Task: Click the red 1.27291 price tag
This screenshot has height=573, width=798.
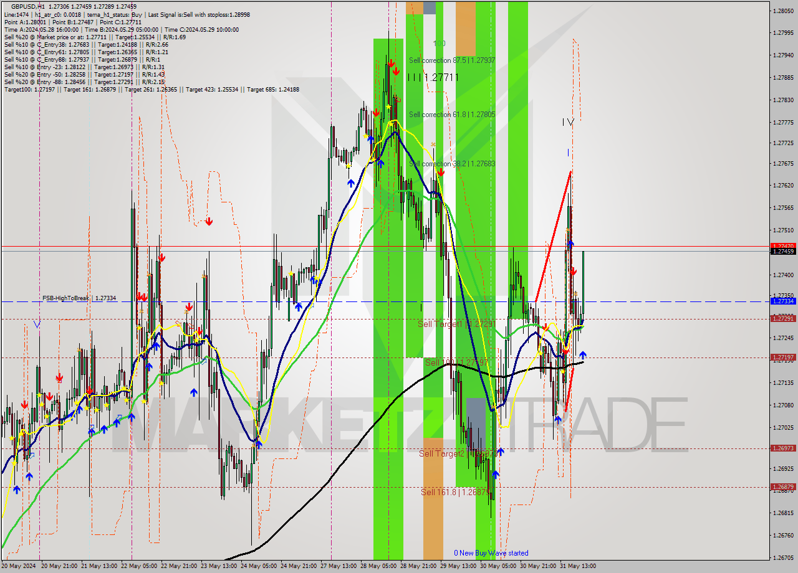Action: (x=783, y=318)
